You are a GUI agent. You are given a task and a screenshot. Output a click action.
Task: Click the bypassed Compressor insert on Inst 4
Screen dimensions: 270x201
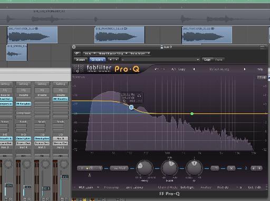point(23,113)
